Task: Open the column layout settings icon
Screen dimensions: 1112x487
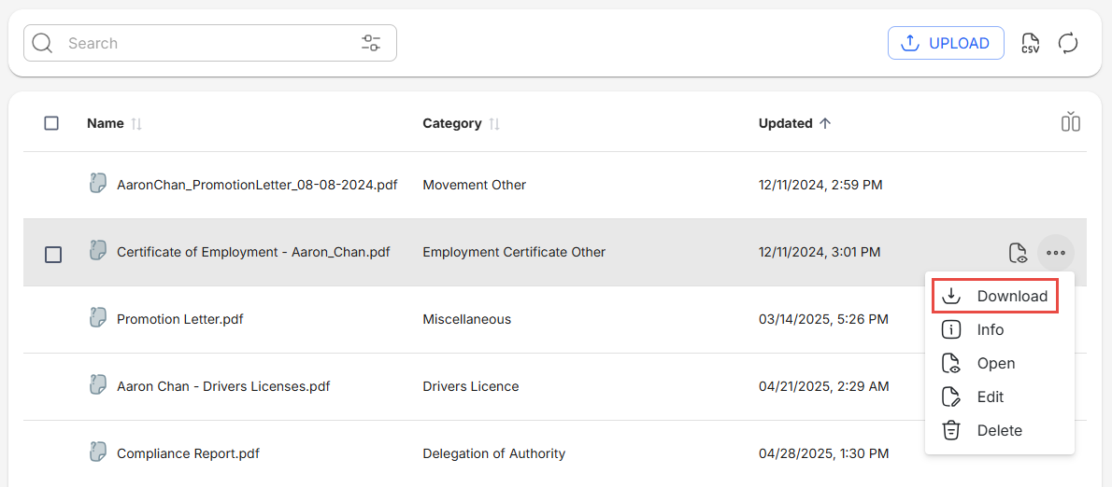Action: pos(1071,122)
